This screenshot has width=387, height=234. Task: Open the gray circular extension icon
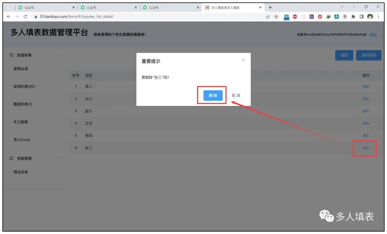(345, 17)
